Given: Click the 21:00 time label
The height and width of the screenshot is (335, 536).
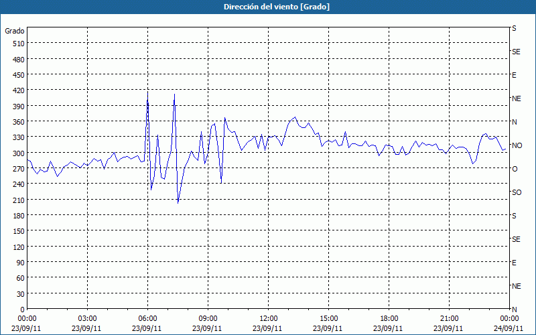Looking at the screenshot, I should [x=449, y=319].
